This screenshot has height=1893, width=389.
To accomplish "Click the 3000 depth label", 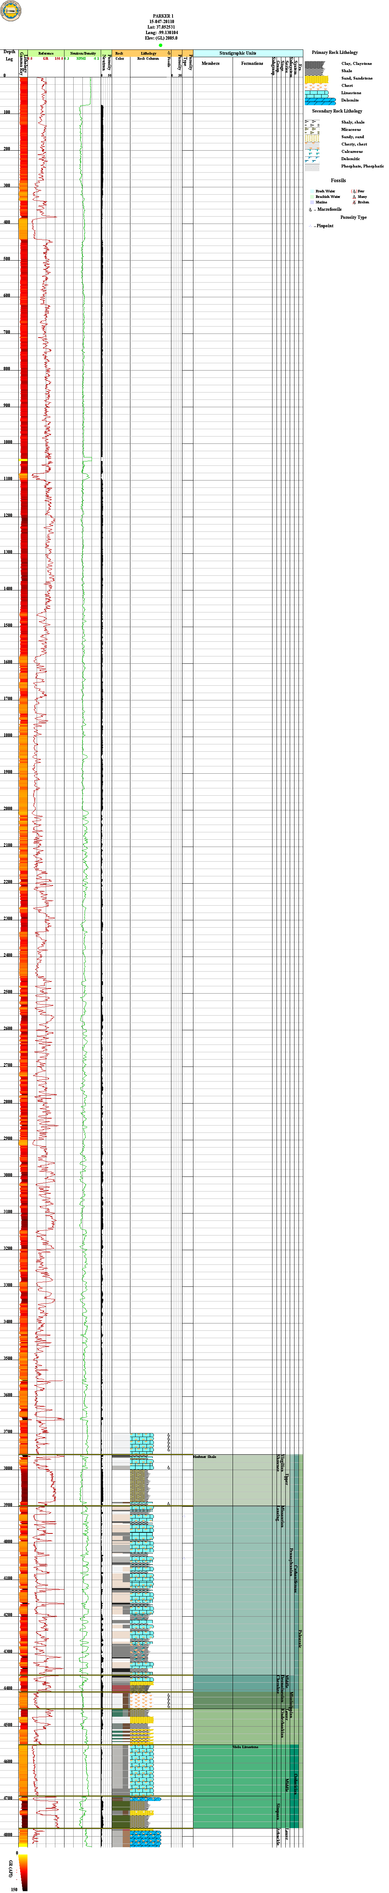I will [x=7, y=1175].
